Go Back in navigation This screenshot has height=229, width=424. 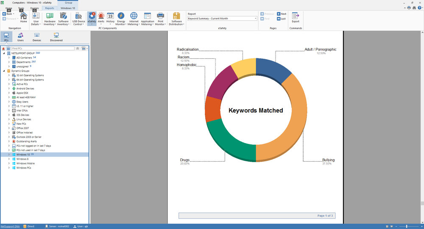[x=7, y=14]
